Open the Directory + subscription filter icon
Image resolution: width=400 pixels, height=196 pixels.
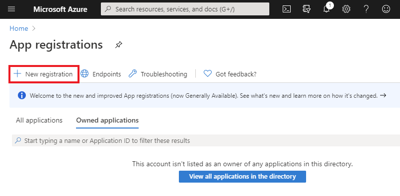[307, 9]
